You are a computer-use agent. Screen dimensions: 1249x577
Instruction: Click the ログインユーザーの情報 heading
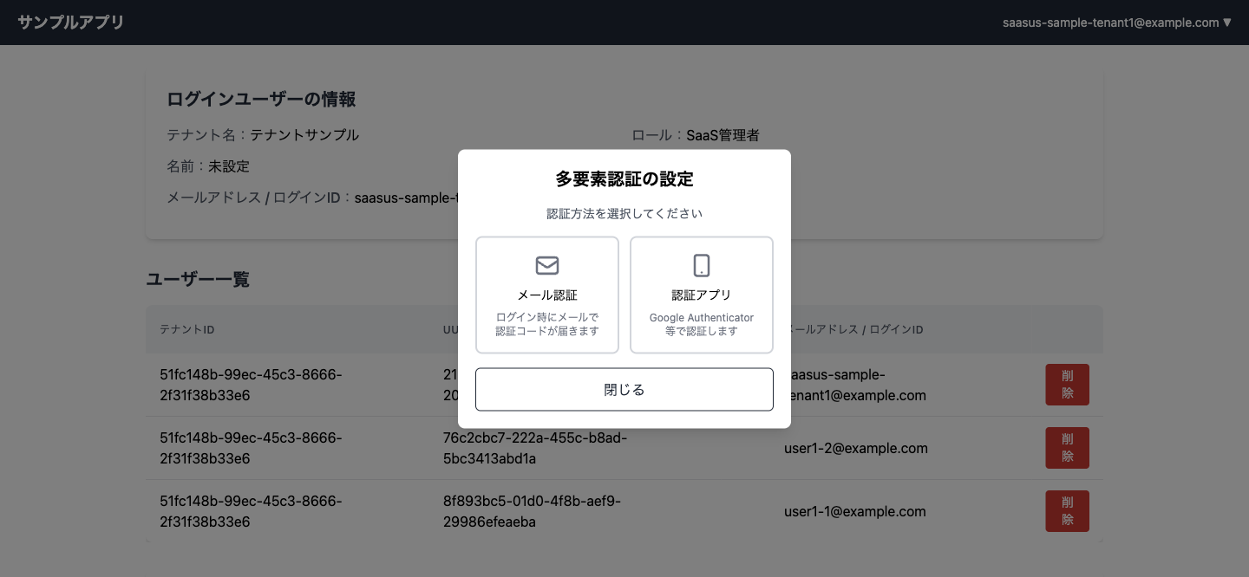(261, 100)
